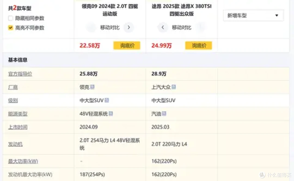Open the 发动机 parameter link

pyautogui.click(x=15, y=144)
